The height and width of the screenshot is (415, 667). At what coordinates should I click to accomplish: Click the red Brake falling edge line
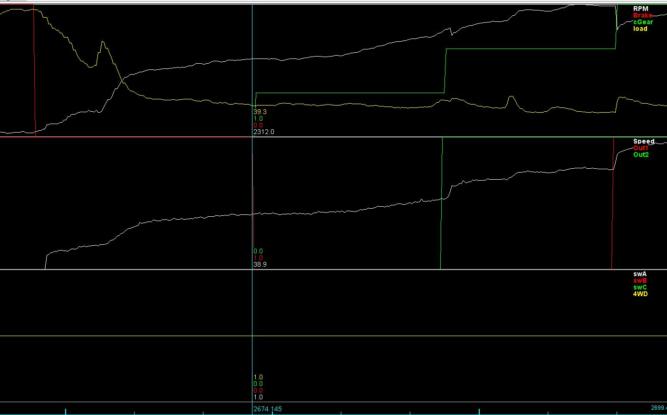(x=34, y=71)
